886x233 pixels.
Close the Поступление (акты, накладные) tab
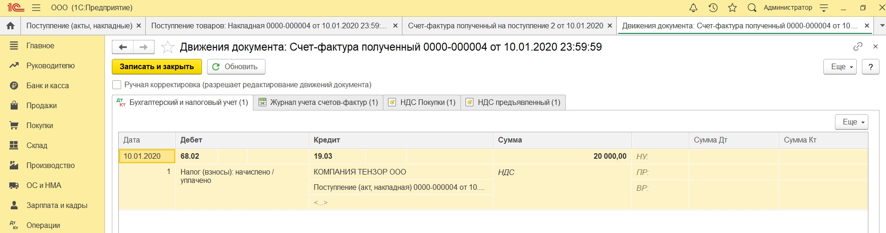click(x=138, y=26)
